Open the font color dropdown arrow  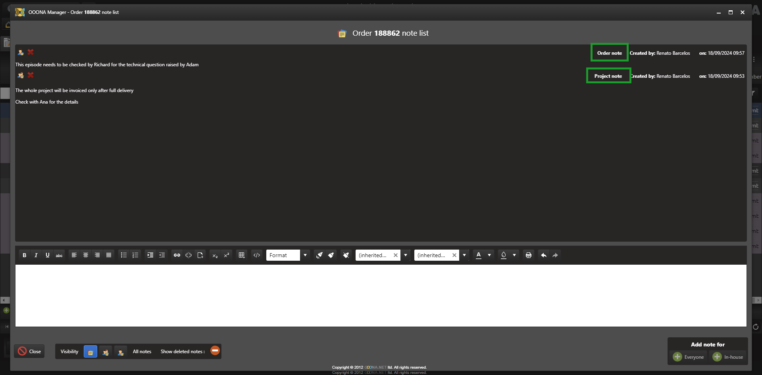489,255
